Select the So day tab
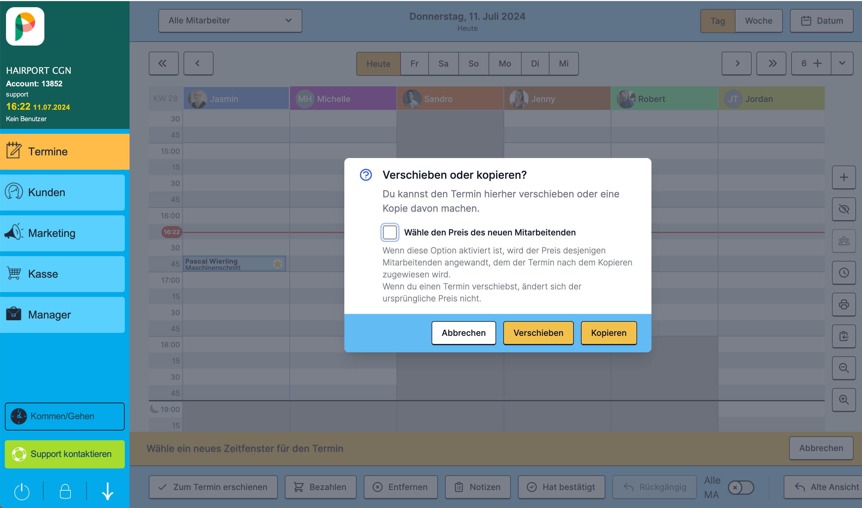Screen dimensions: 862x508 point(474,64)
